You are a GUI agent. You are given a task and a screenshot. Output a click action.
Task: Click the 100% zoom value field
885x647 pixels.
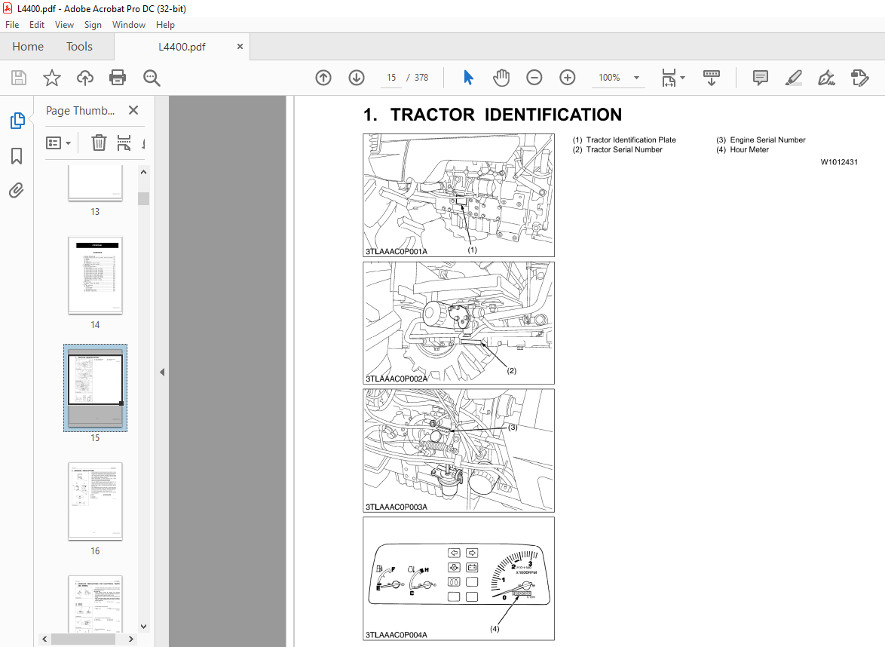pos(610,78)
